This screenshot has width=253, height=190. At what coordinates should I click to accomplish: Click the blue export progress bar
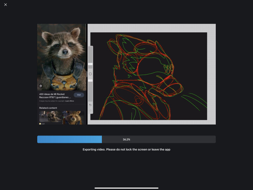(126, 139)
